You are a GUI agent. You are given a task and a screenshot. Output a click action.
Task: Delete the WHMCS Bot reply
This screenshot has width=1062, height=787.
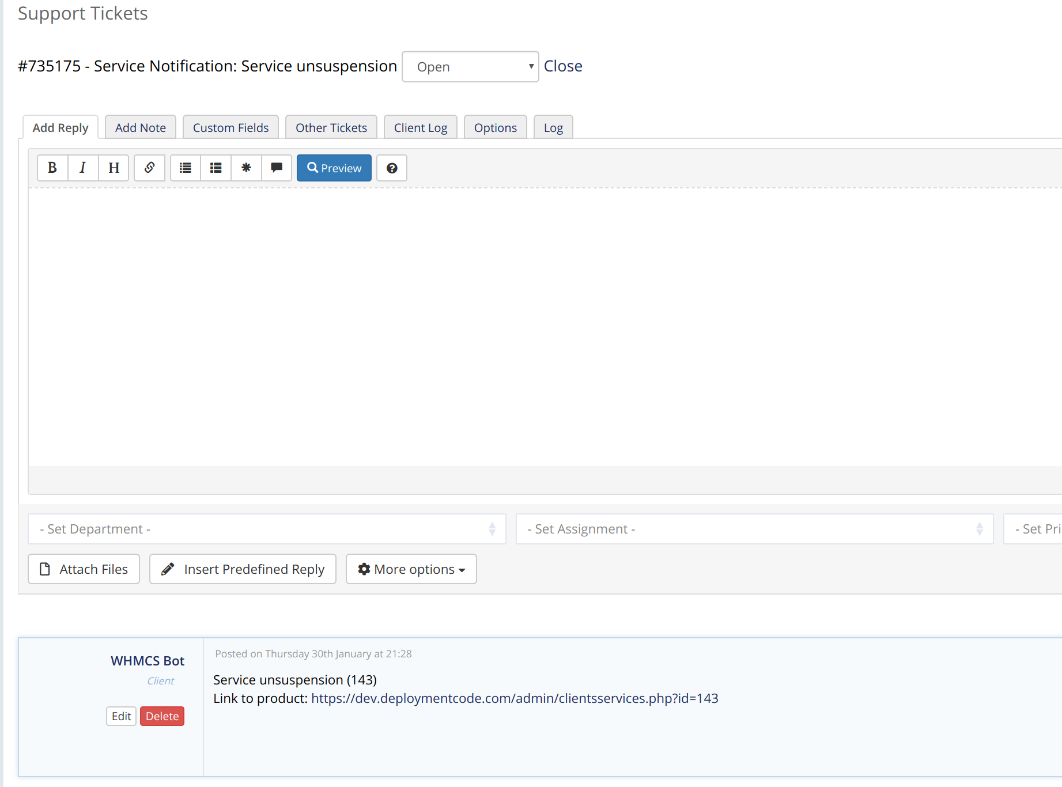[162, 716]
